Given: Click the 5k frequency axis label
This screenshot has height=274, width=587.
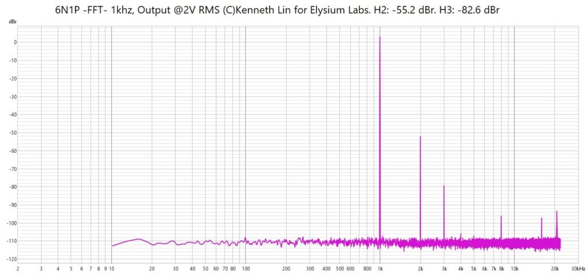Looking at the screenshot, I should click(x=474, y=269).
